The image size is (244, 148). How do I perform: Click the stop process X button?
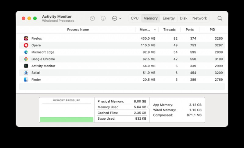click(x=92, y=18)
